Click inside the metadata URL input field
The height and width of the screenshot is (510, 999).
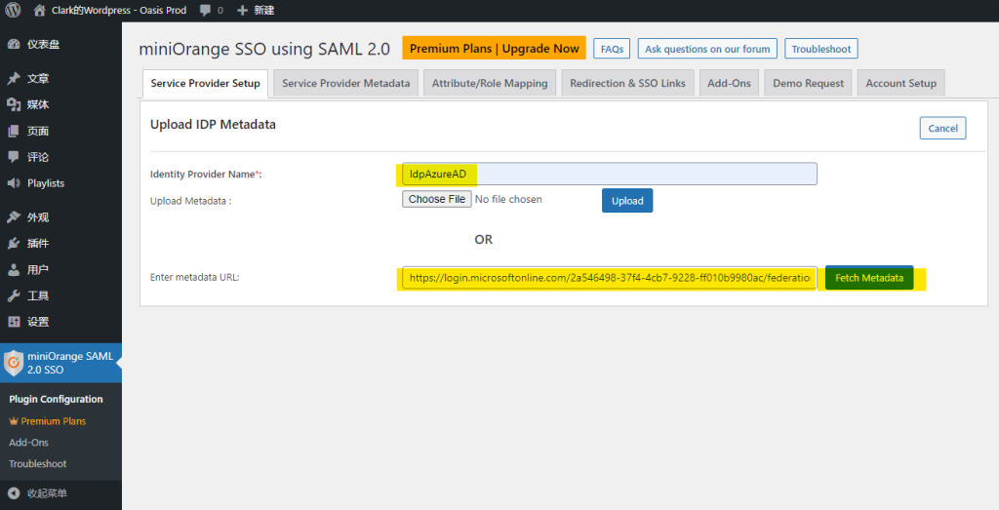609,278
